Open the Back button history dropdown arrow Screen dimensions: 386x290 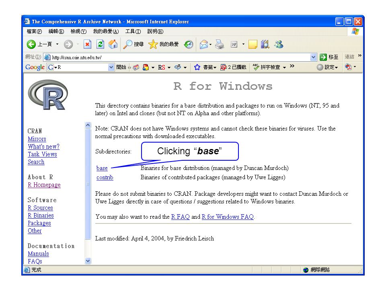pos(57,44)
